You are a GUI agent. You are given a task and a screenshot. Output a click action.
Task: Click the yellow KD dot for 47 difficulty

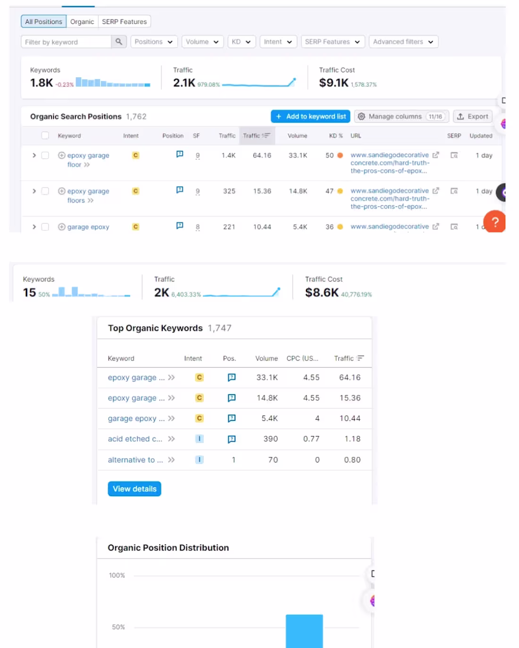pyautogui.click(x=340, y=191)
